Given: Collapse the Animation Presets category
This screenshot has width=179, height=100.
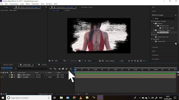Looking at the screenshot, I should 152,21.
